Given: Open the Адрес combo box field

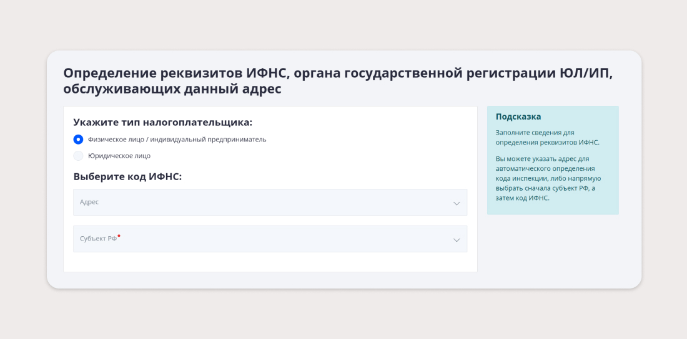Looking at the screenshot, I should coord(270,202).
